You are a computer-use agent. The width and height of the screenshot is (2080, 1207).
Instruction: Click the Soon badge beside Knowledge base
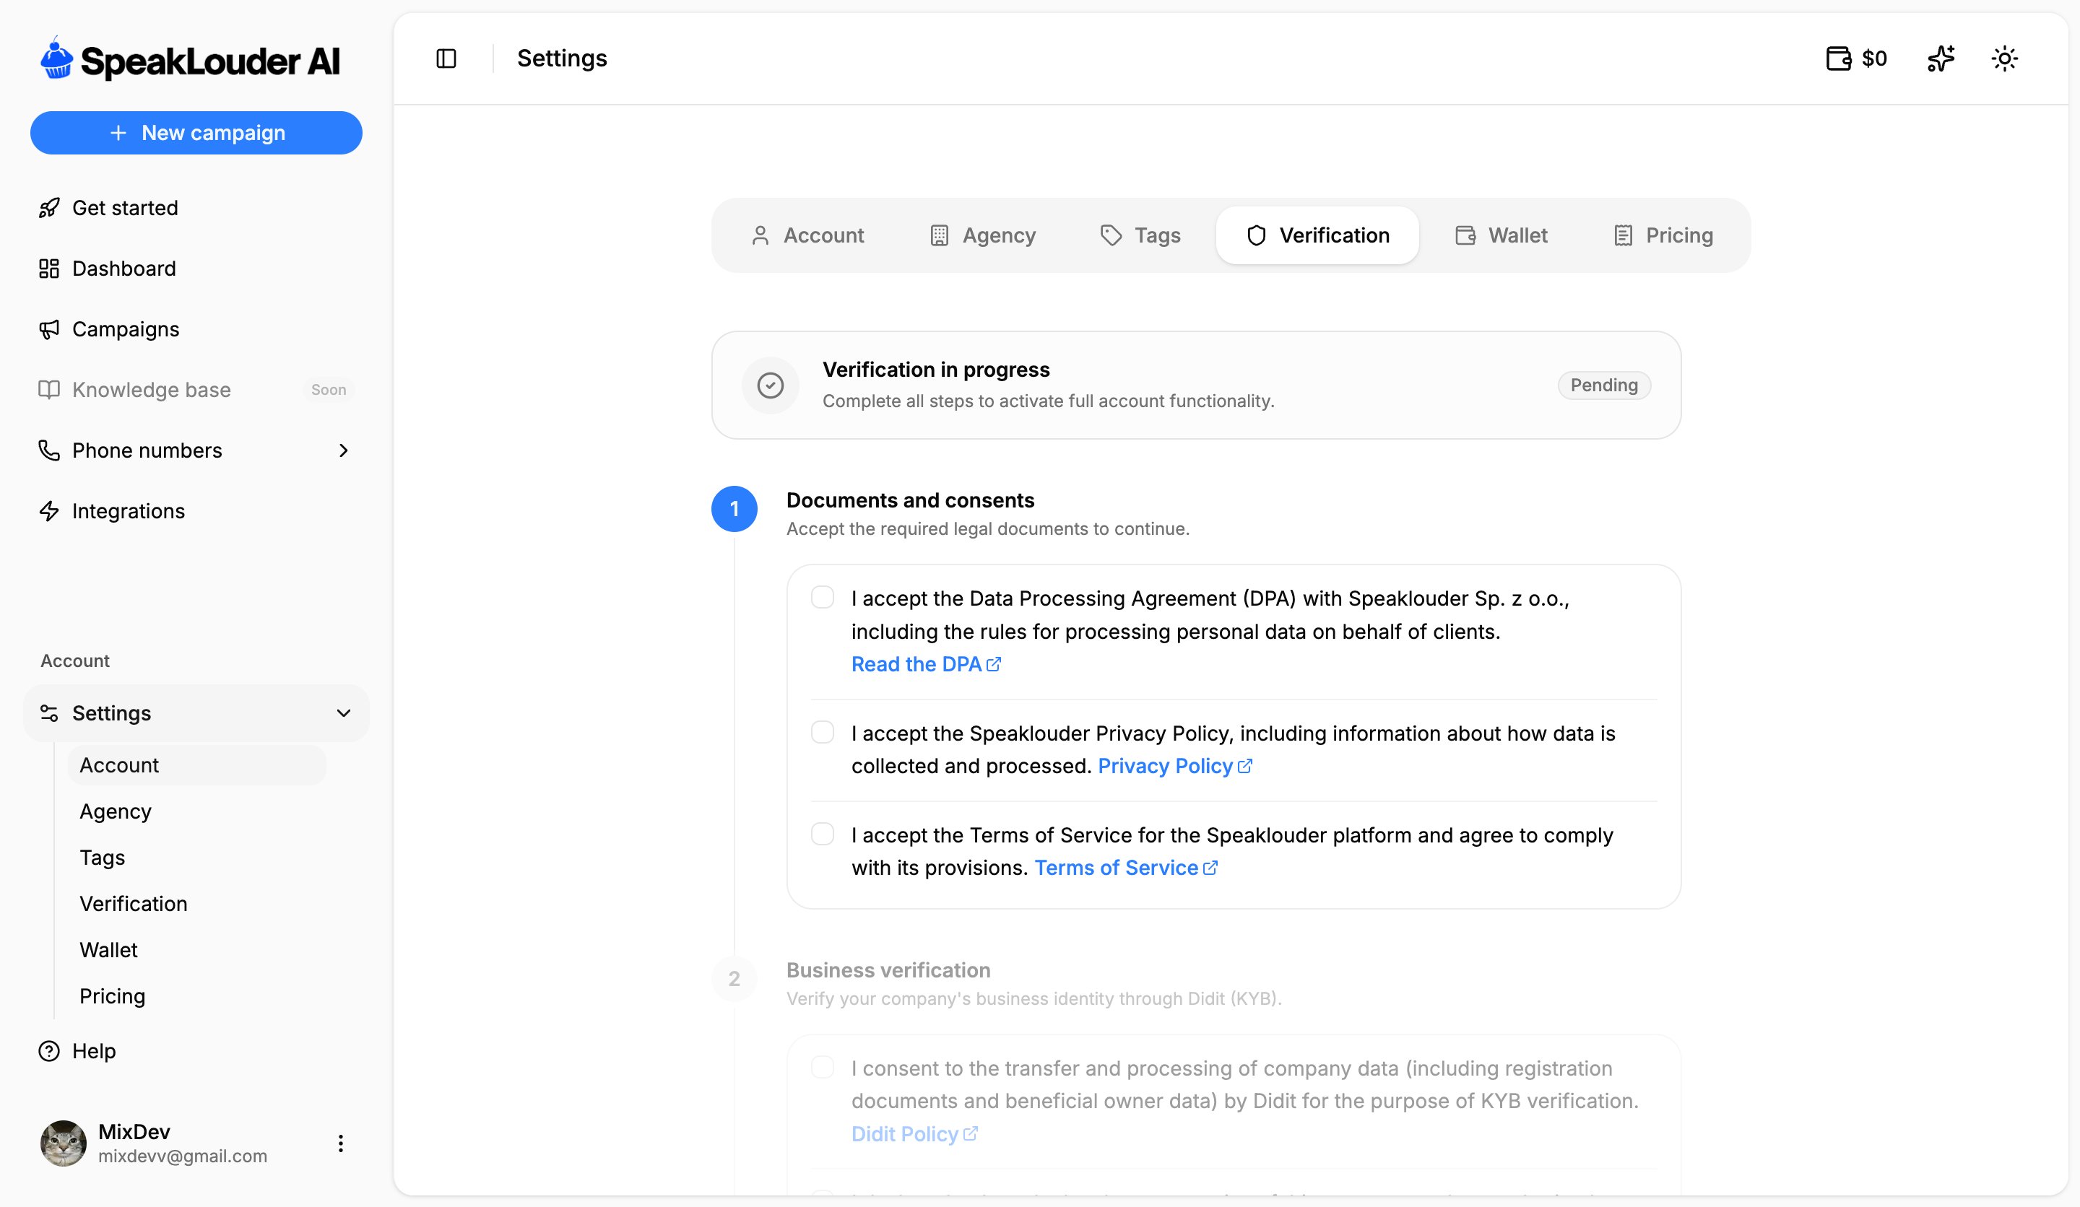[x=329, y=389]
